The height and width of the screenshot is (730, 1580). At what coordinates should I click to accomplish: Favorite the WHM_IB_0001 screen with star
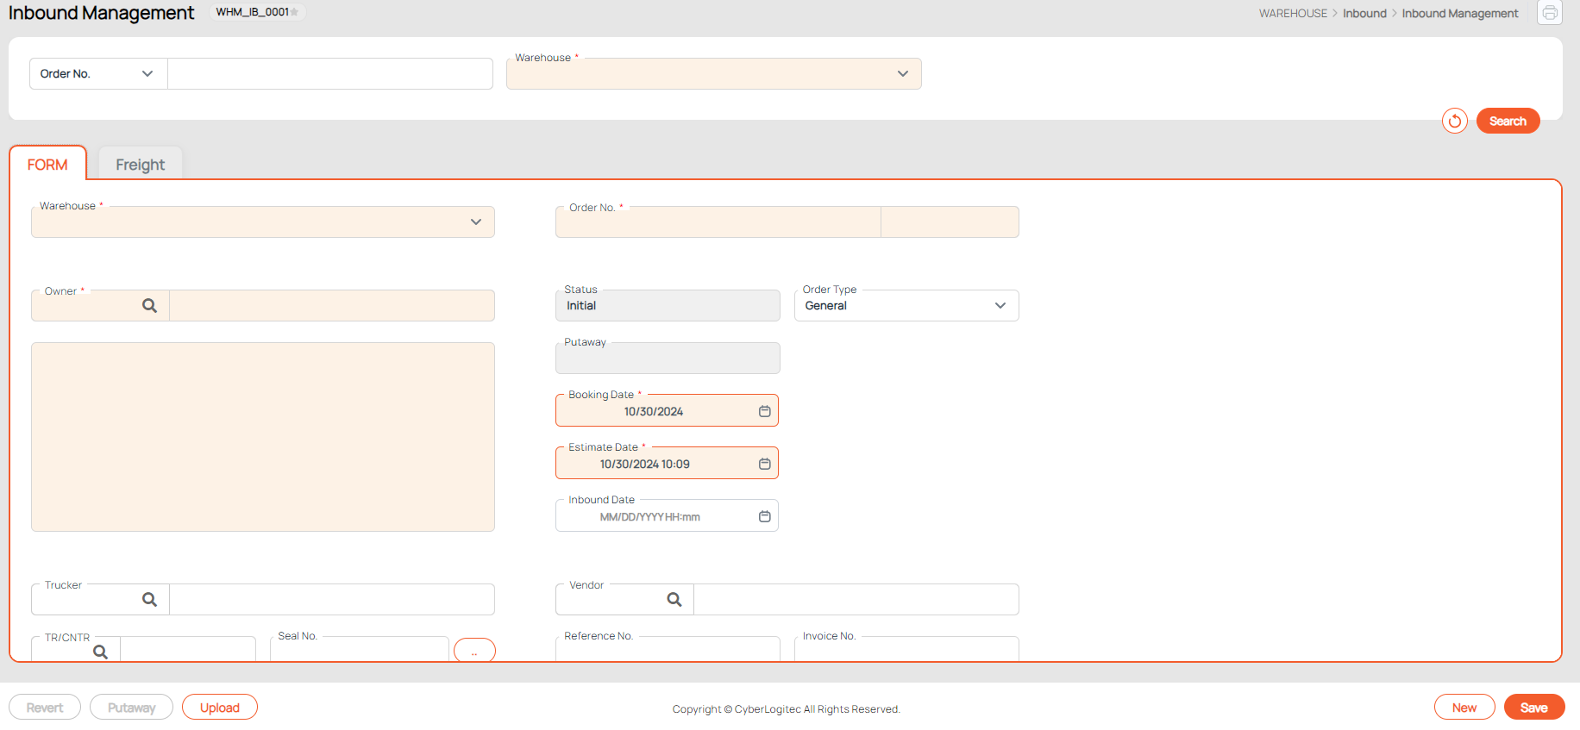(295, 12)
